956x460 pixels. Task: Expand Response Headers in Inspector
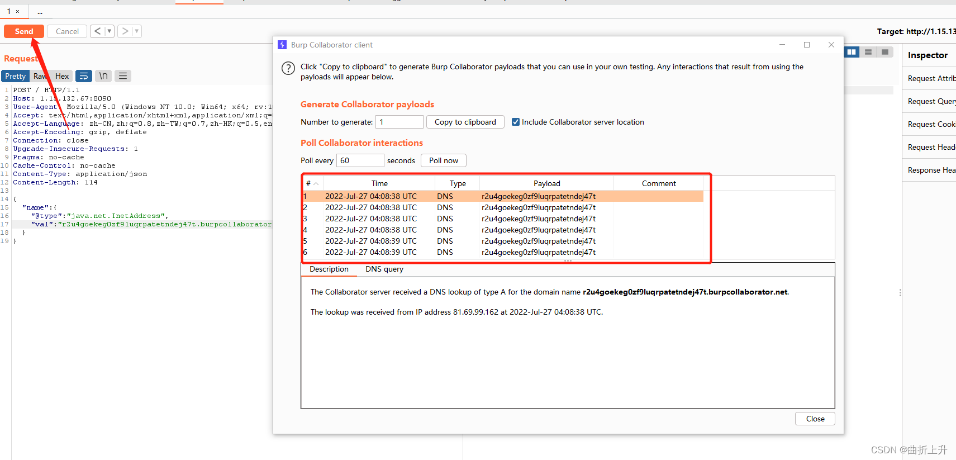coord(930,170)
